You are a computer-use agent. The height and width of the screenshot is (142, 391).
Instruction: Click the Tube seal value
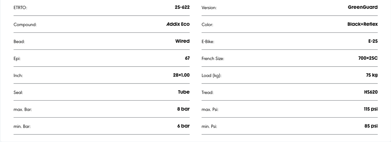tap(184, 92)
